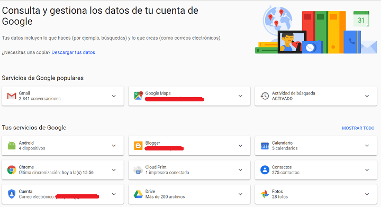
Task: Open the Descargar tus datos link
Action: pyautogui.click(x=73, y=52)
